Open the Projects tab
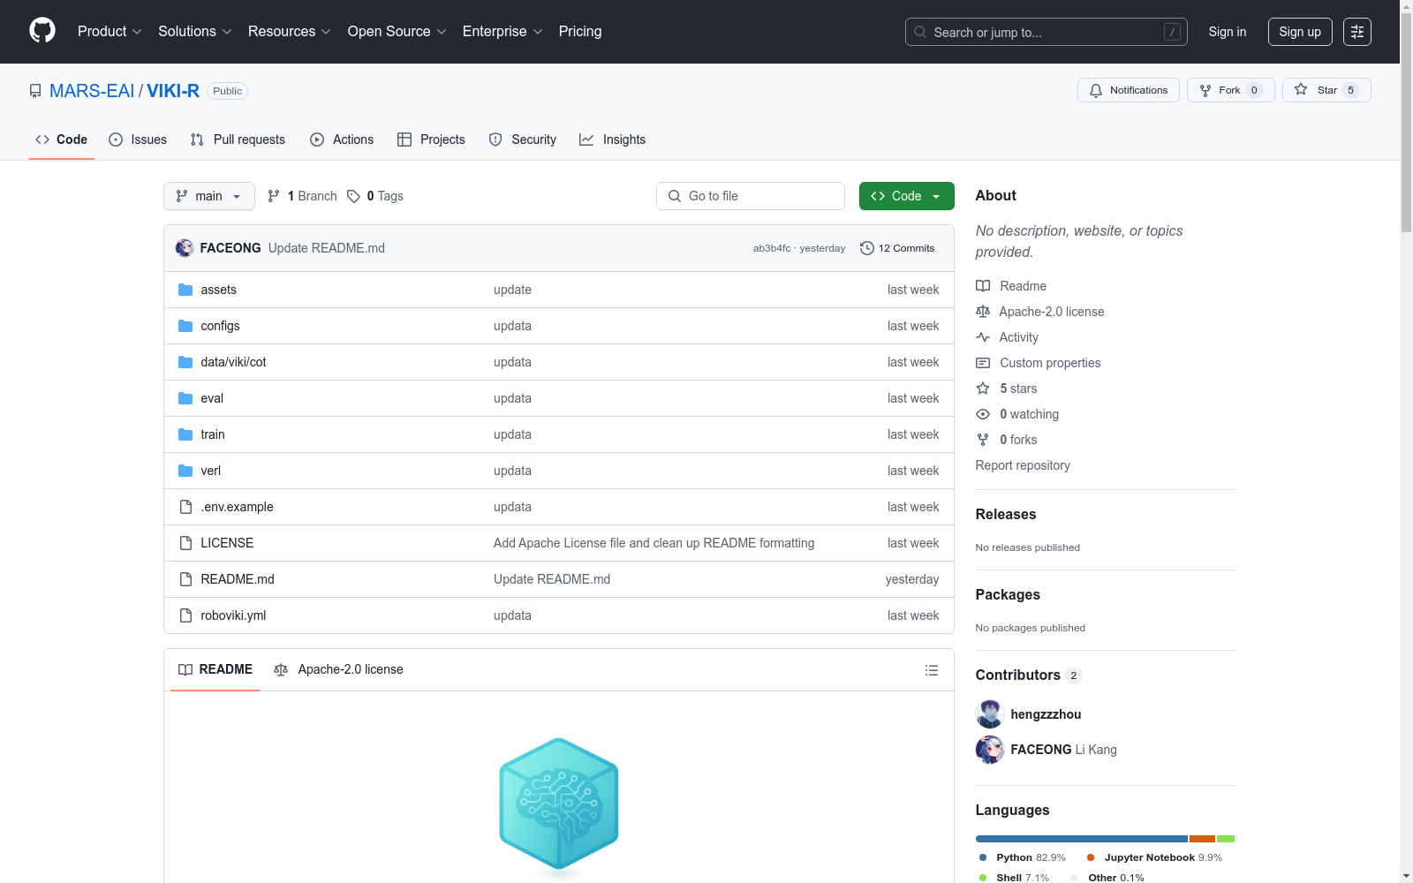The height and width of the screenshot is (883, 1413). 431,140
